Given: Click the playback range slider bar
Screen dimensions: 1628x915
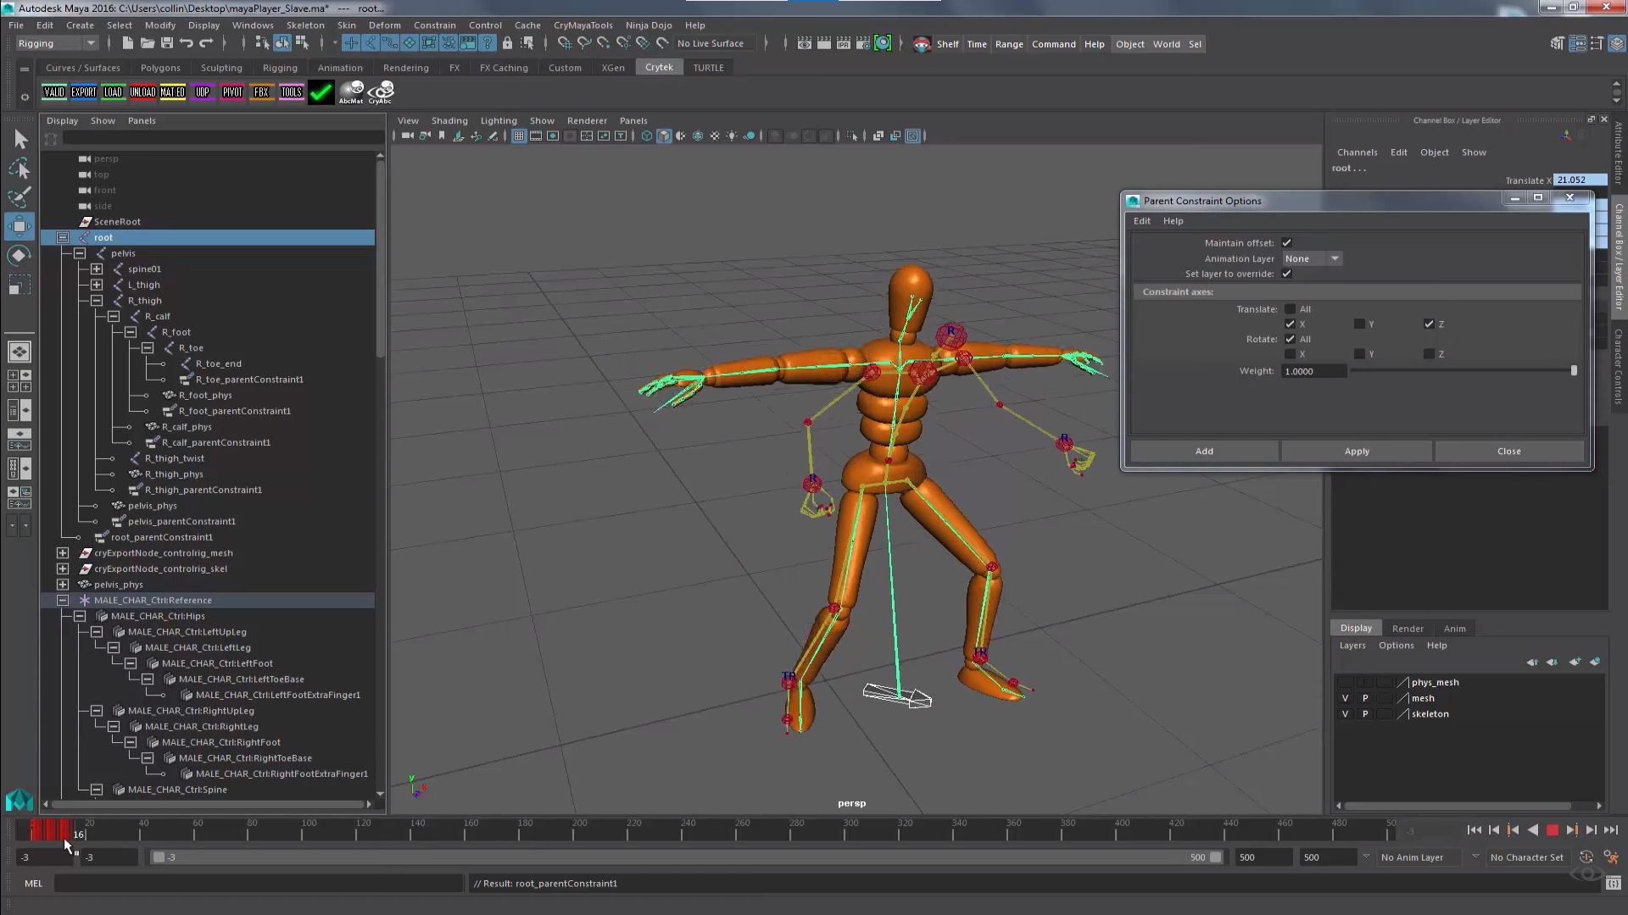Looking at the screenshot, I should 687,857.
